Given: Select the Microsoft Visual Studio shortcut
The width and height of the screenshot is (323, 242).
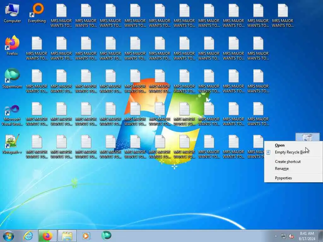Looking at the screenshot, I should [12, 115].
